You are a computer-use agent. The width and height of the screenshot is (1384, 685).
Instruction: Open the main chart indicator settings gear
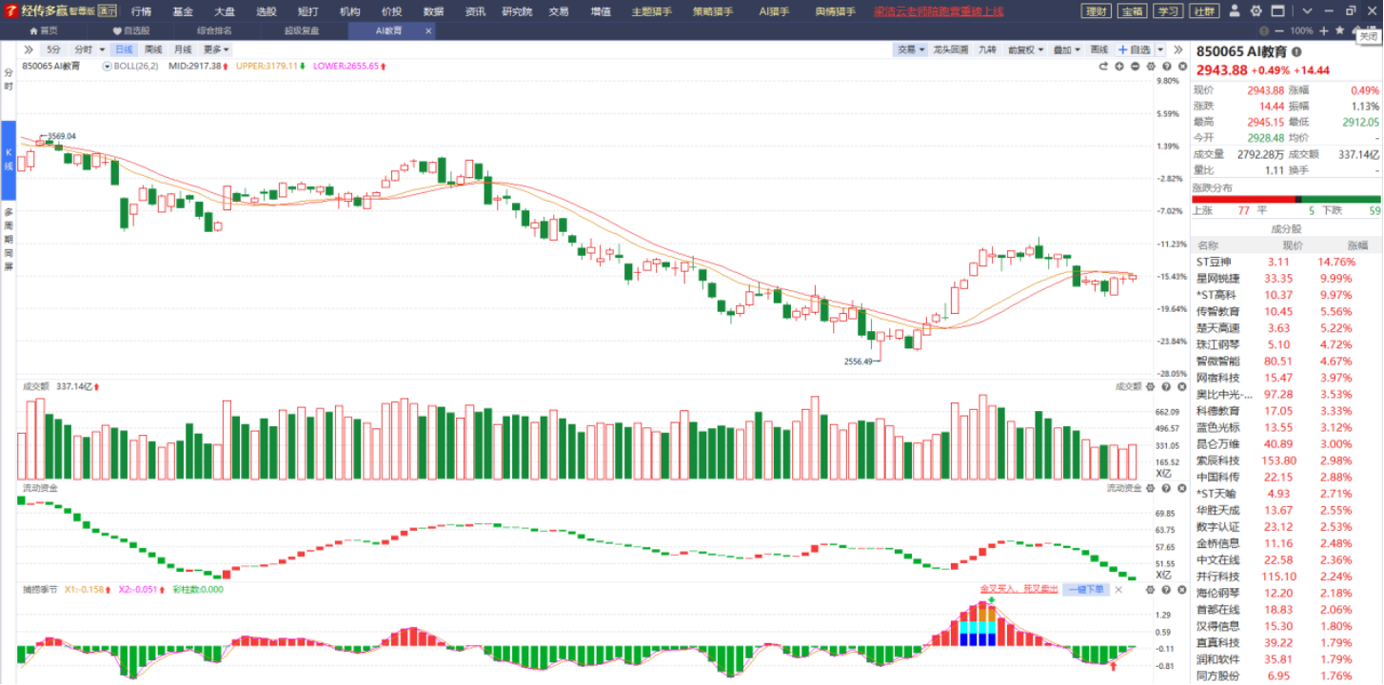tap(1151, 67)
